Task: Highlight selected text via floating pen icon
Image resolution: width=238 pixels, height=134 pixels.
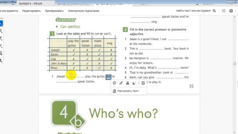Action: point(121,83)
